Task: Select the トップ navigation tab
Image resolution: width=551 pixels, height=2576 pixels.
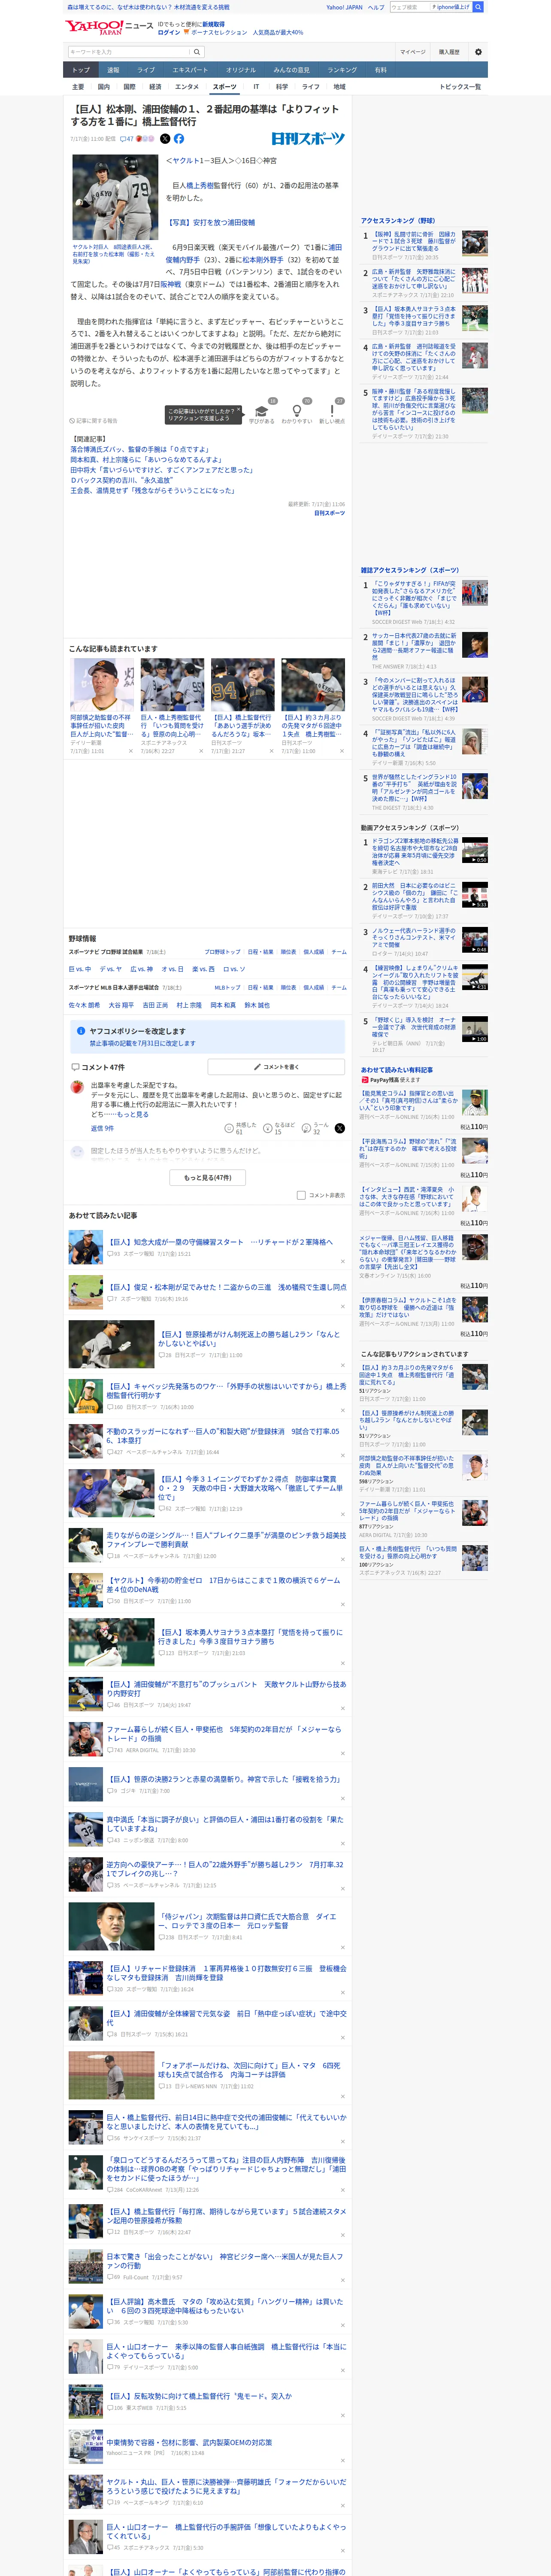Action: pyautogui.click(x=81, y=70)
